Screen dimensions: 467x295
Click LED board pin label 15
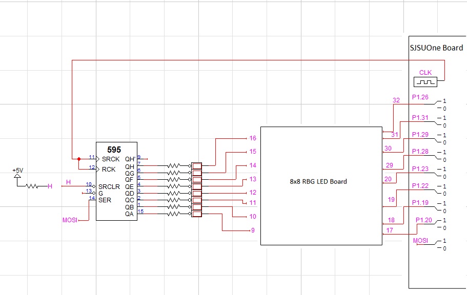pos(253,152)
